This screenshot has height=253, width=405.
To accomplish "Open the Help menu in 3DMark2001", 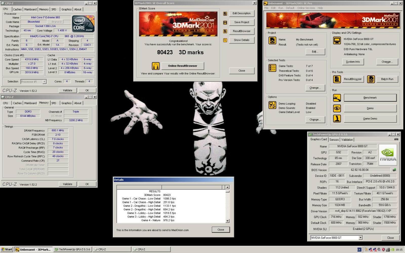I will (x=320, y=8).
